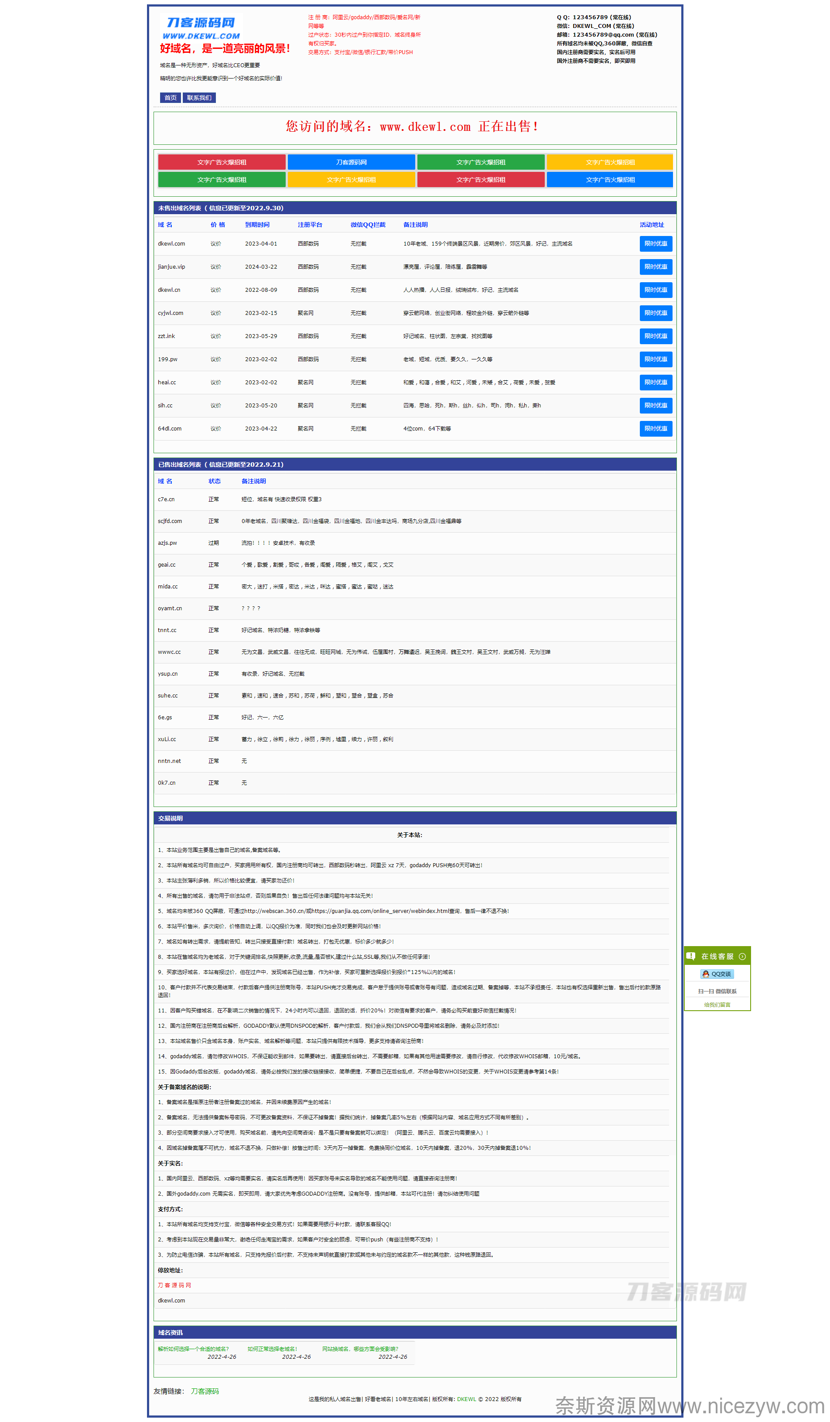This screenshot has height=1422, width=830.
Task: Click the 价格 column header
Action: click(x=218, y=225)
